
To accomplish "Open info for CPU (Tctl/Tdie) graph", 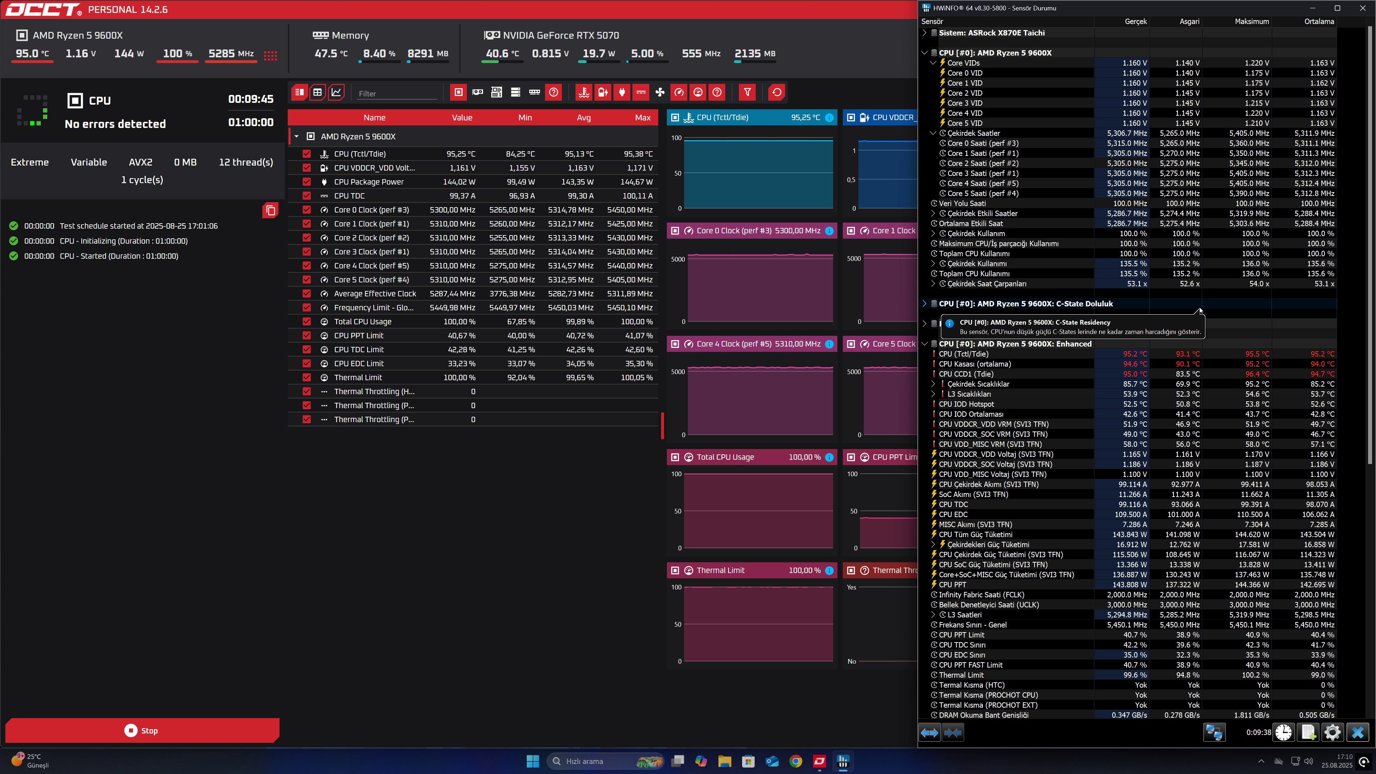I will pos(829,118).
